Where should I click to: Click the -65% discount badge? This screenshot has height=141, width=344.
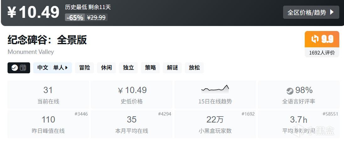tap(75, 18)
